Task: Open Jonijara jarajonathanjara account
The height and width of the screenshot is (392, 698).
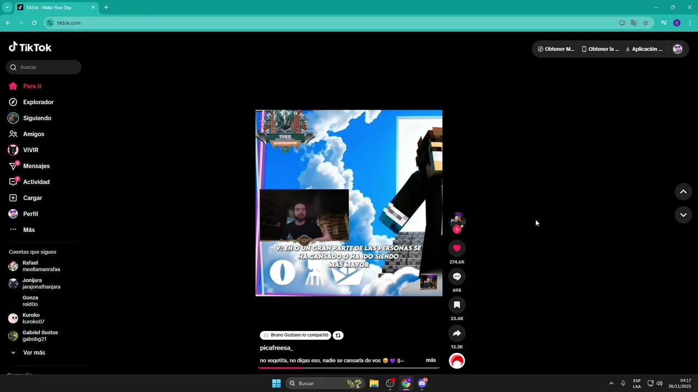Action: pos(41,284)
